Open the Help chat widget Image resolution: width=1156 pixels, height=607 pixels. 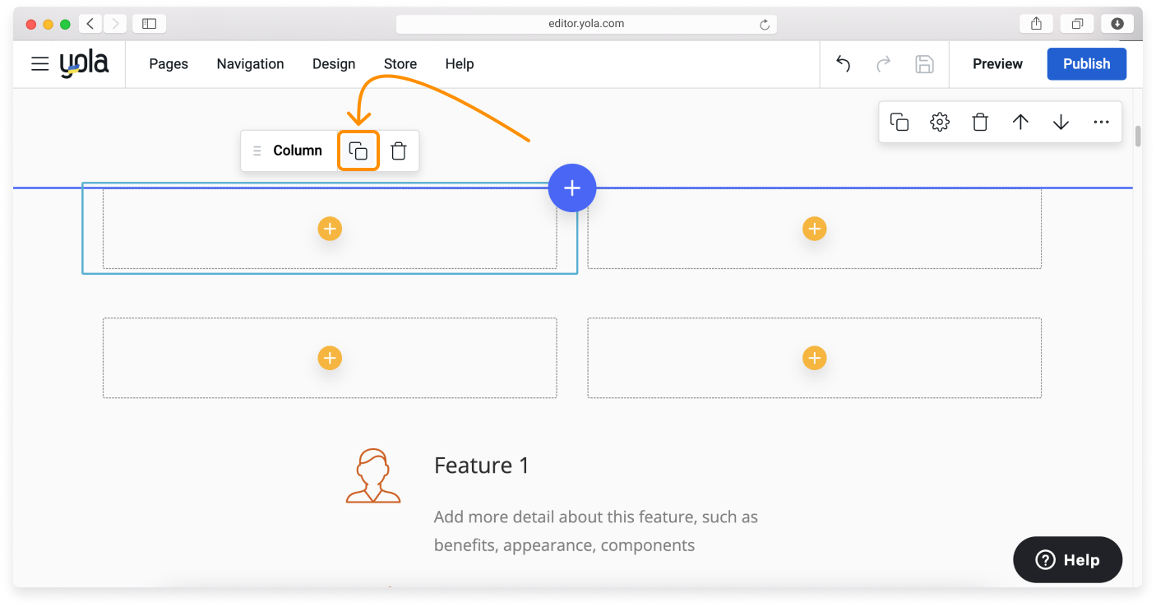pos(1067,560)
